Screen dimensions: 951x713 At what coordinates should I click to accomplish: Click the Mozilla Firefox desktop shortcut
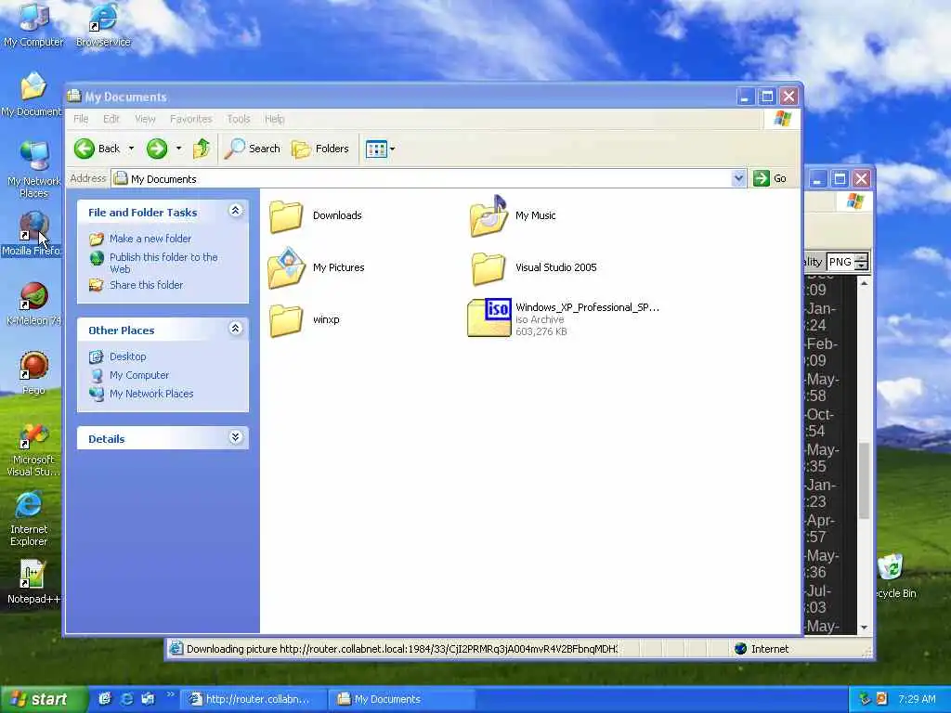(x=32, y=233)
